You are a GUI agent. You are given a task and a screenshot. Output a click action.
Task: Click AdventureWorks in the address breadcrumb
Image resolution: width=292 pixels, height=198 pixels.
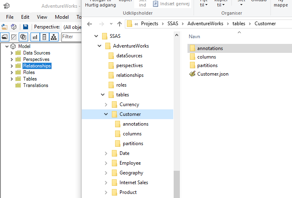(205, 24)
